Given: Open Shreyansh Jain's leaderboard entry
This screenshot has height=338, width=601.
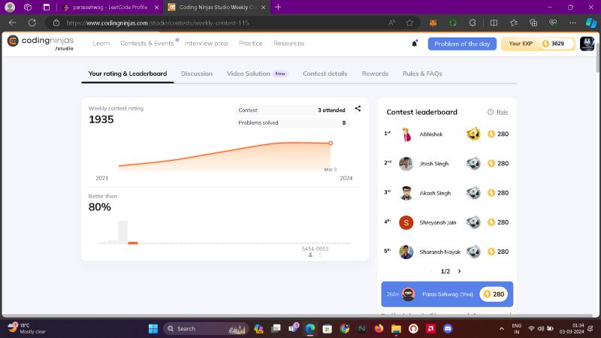Looking at the screenshot, I should click(446, 222).
